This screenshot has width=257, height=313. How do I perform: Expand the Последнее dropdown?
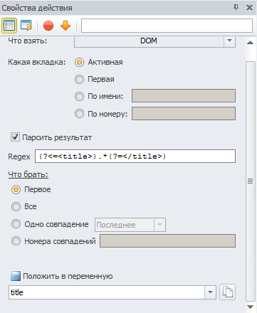159,225
